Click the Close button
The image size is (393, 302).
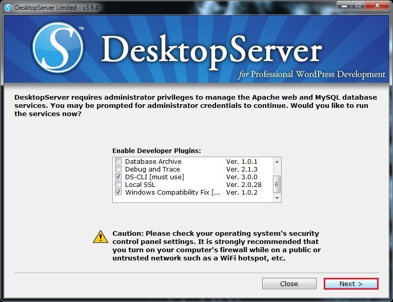tap(289, 284)
